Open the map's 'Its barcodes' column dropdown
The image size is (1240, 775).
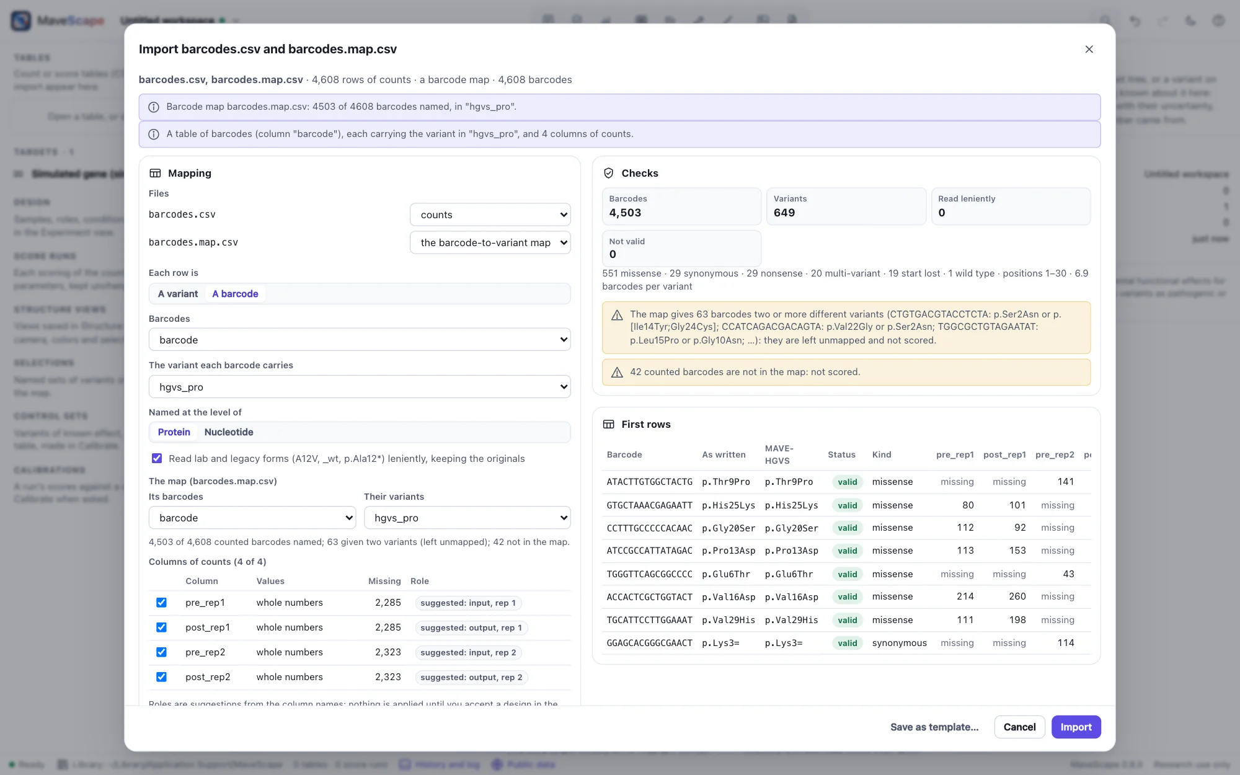(x=252, y=518)
